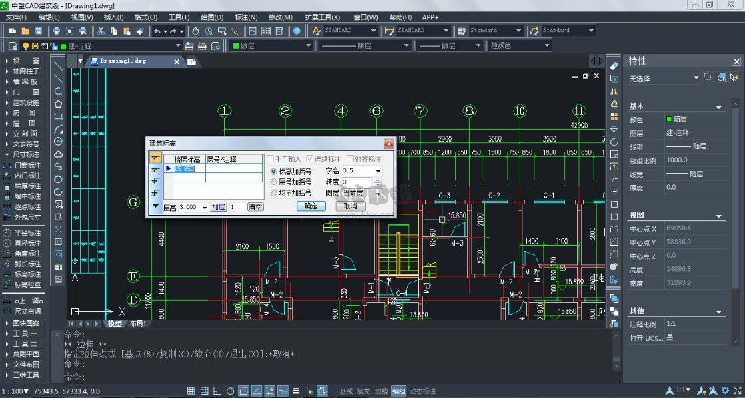Select the 标高加括号 radio button
Viewport: 745px width, 398px height.
click(x=273, y=172)
